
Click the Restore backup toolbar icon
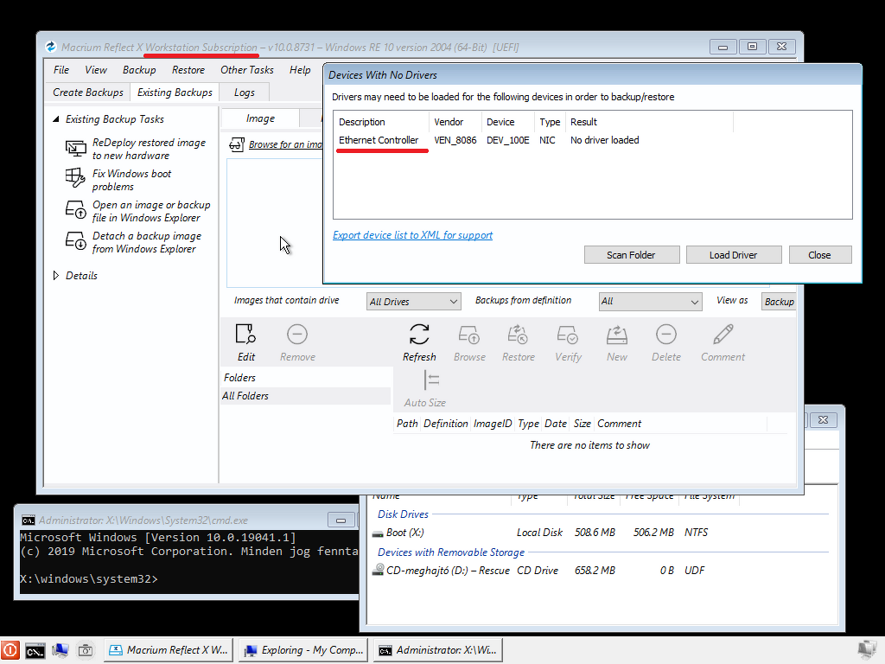coord(518,335)
